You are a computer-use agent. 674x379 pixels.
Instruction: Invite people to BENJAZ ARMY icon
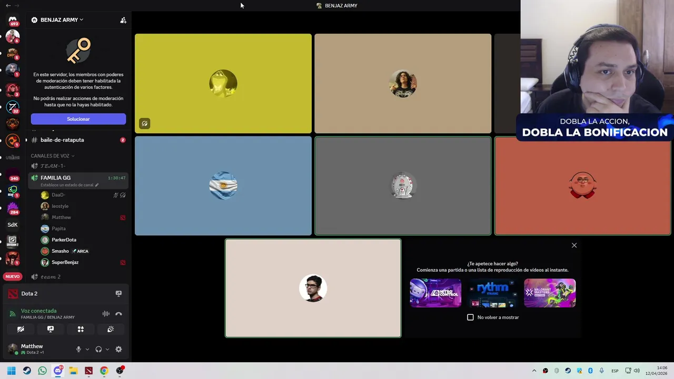click(x=123, y=20)
